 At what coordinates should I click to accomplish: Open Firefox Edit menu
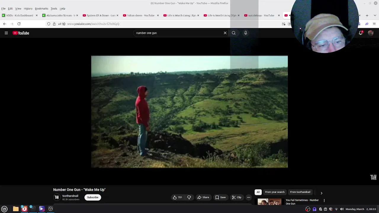tap(10, 9)
